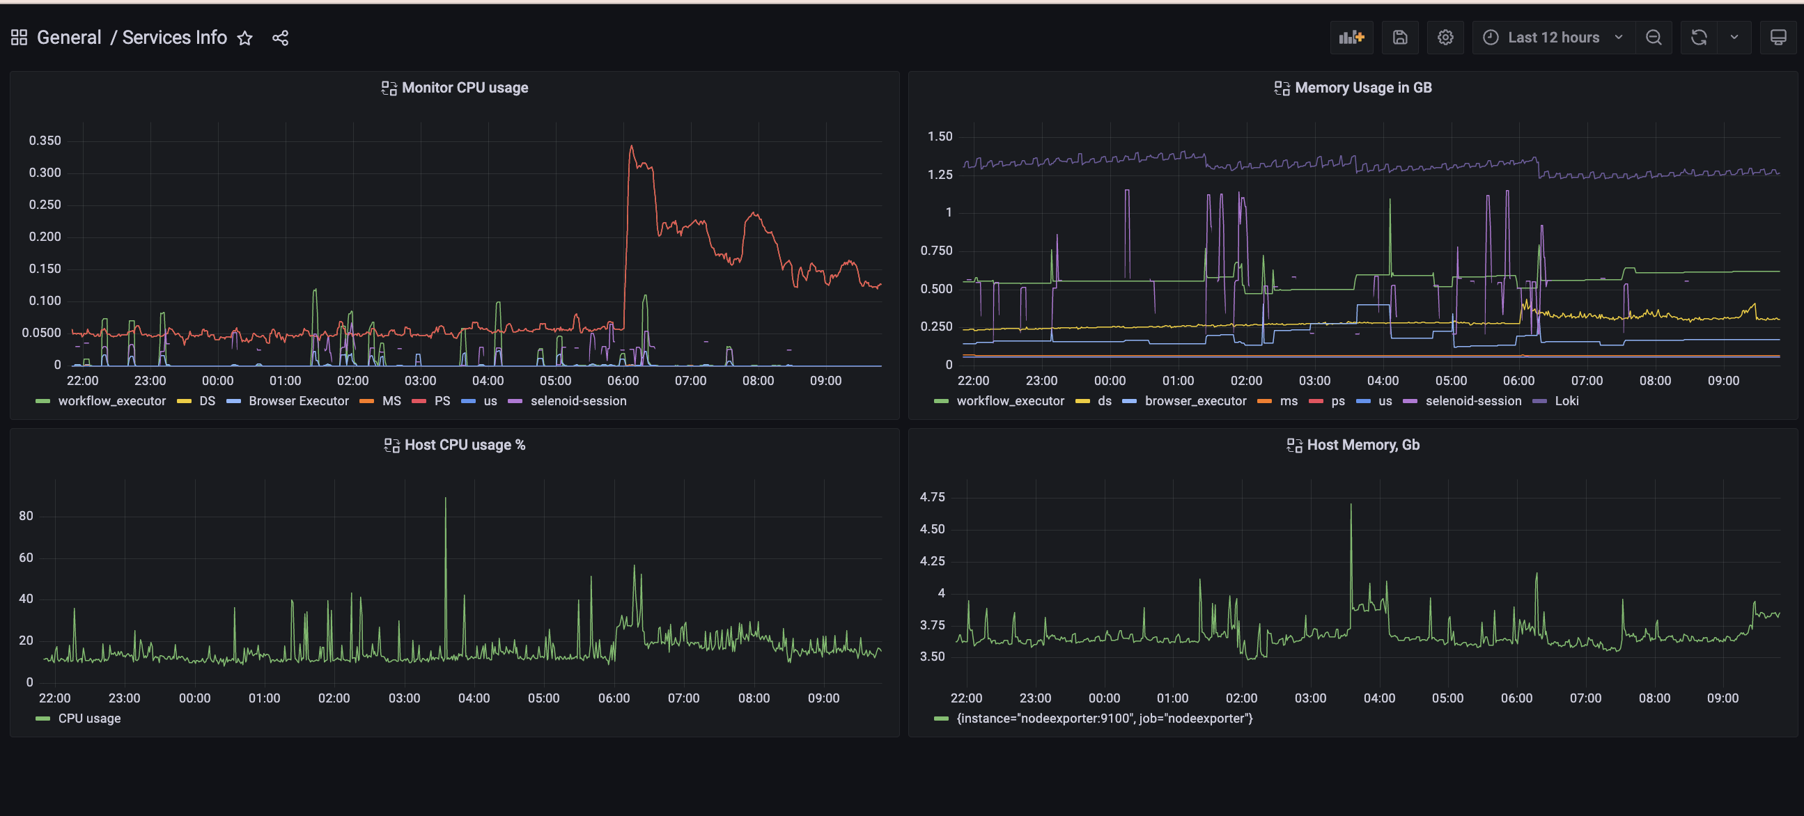This screenshot has width=1804, height=816.
Task: Refresh the dashboard
Action: (x=1698, y=38)
